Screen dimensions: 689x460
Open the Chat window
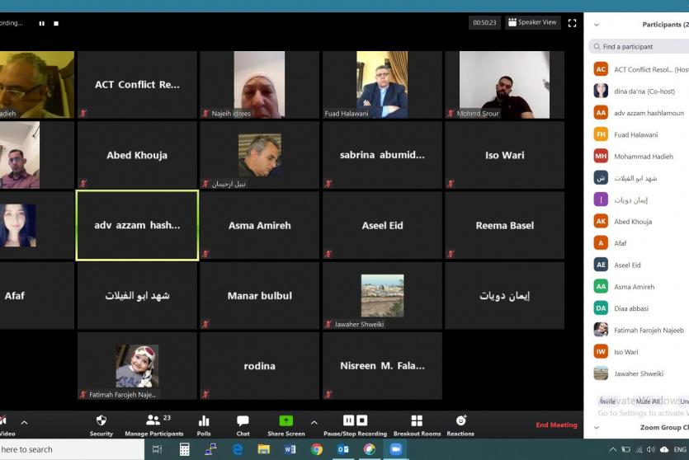click(x=243, y=424)
